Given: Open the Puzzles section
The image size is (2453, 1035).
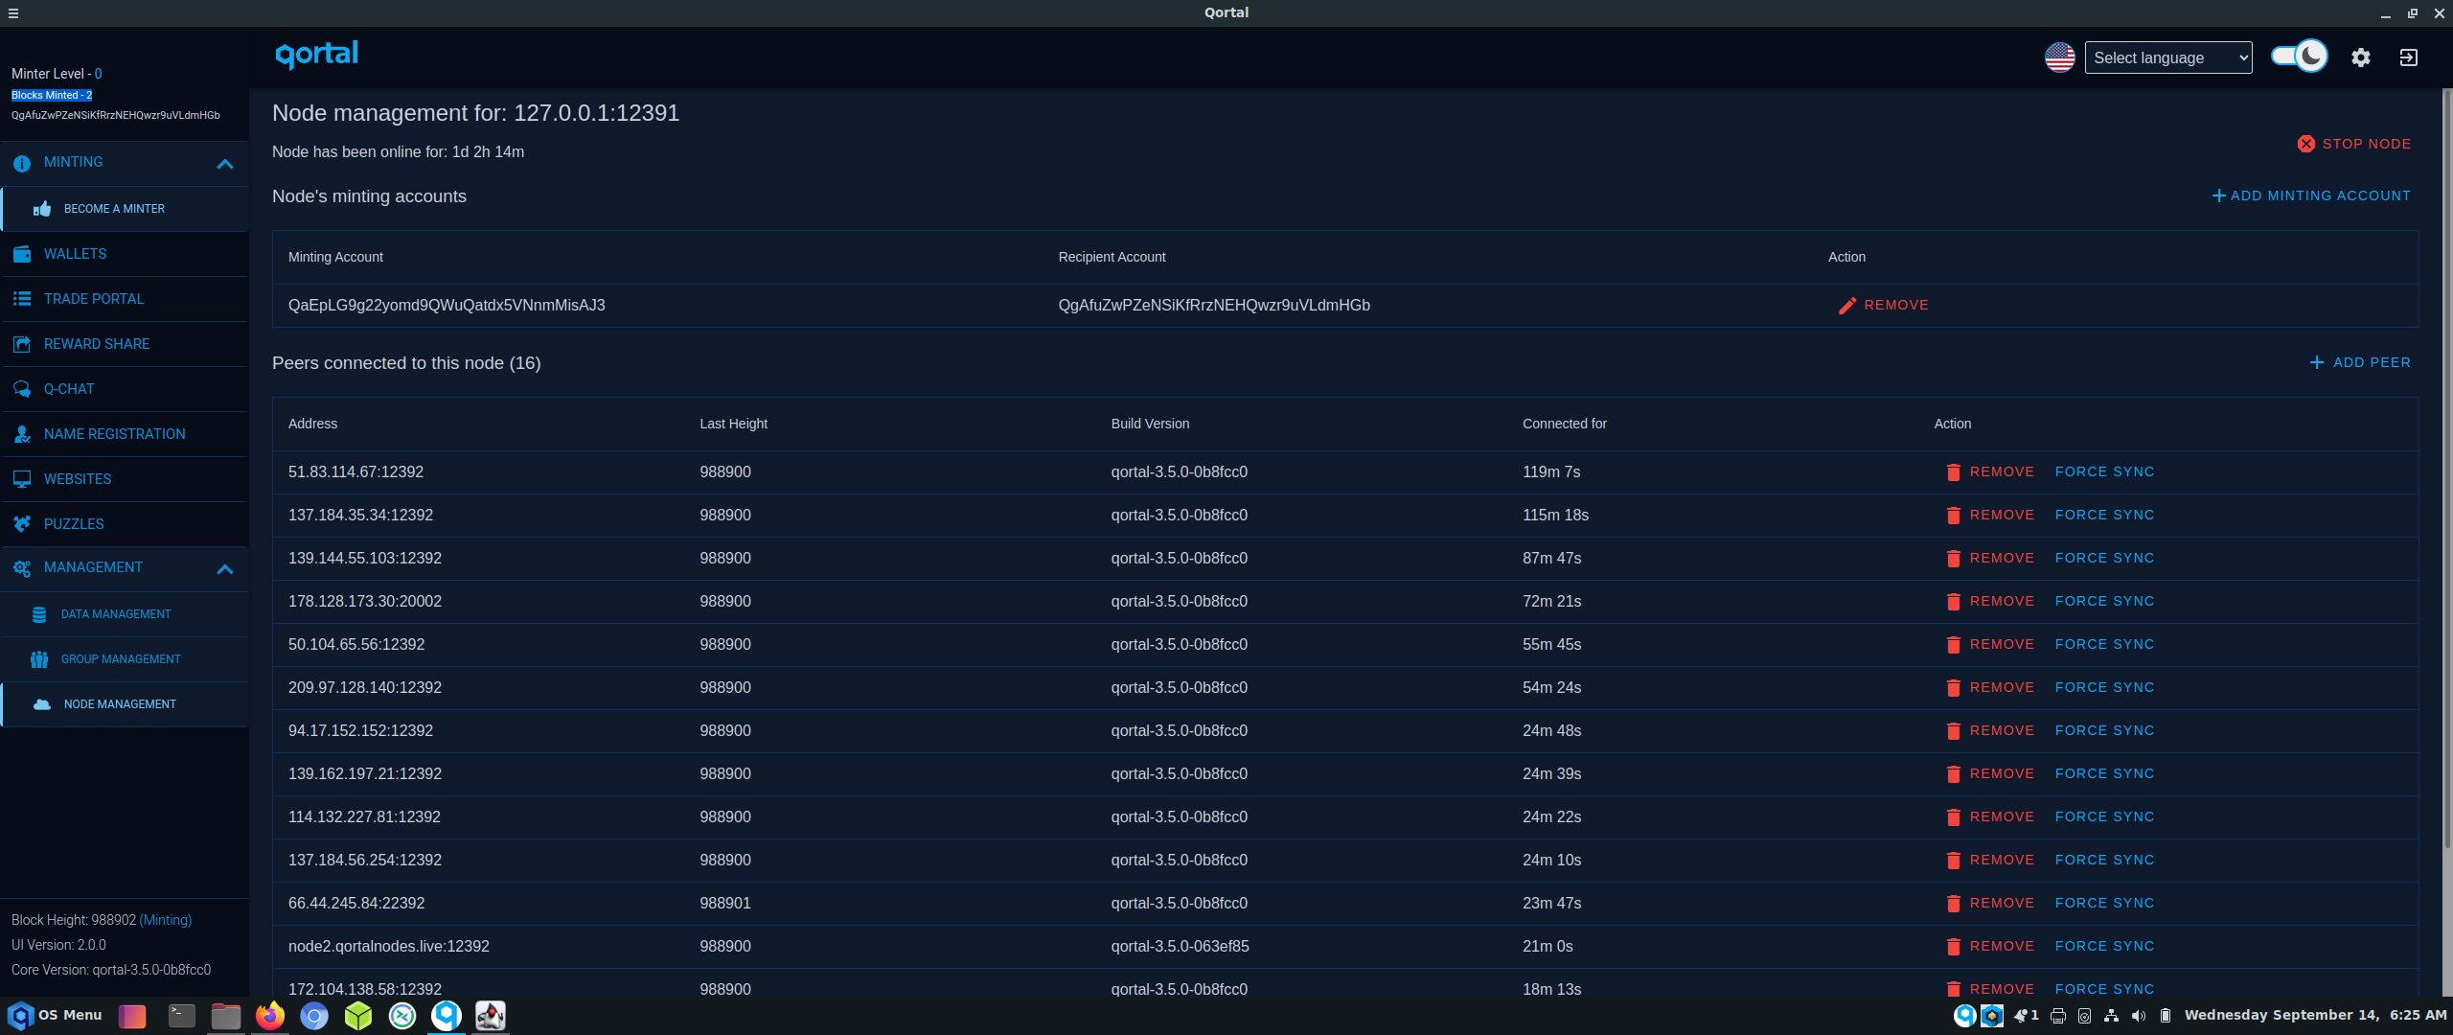Looking at the screenshot, I should pyautogui.click(x=125, y=524).
